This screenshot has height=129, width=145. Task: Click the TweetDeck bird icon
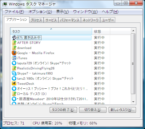point(14,84)
